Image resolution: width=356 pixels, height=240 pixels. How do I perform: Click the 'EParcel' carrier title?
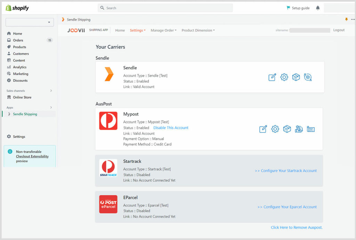click(x=130, y=198)
